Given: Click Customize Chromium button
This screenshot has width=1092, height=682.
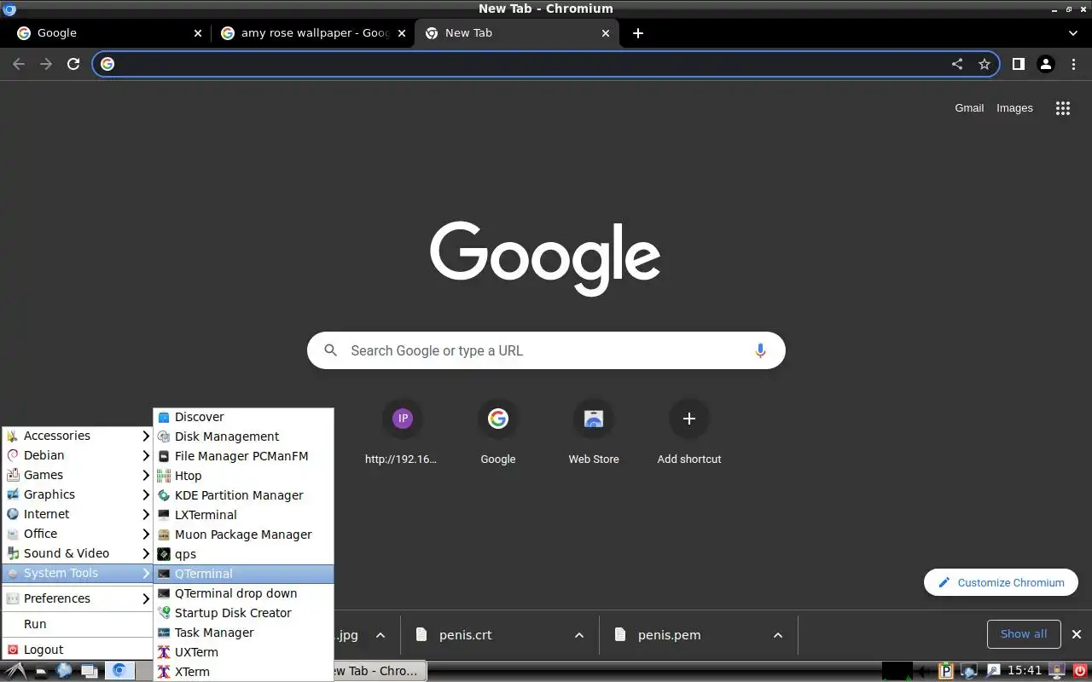Looking at the screenshot, I should click(1001, 583).
